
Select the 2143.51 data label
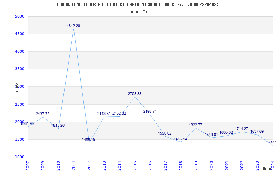(104, 114)
